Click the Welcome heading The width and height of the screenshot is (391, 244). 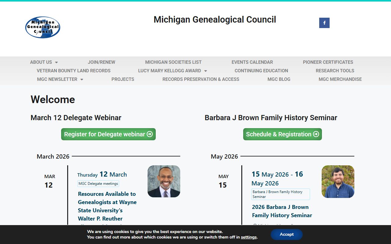click(x=53, y=99)
